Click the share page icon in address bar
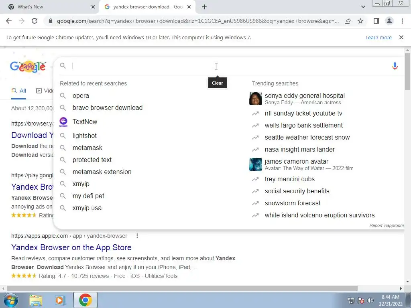Screen dimensions: 411x308 click(348, 21)
